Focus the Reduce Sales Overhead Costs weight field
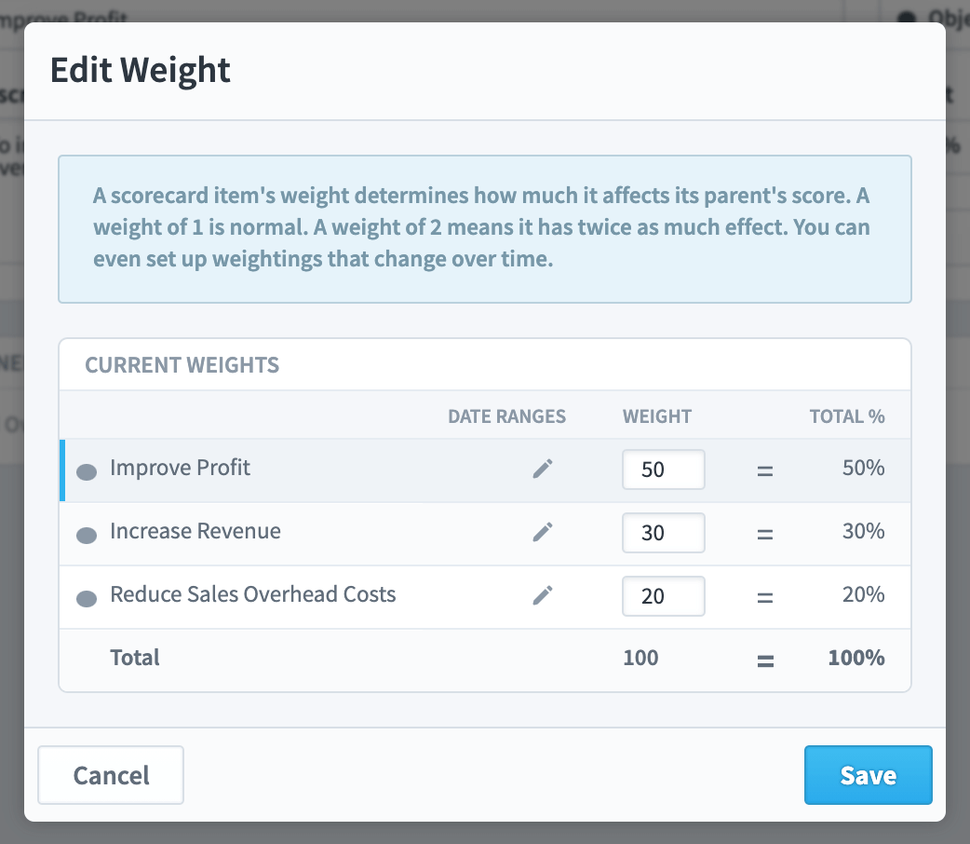Screen dimensions: 970x844 pos(663,595)
